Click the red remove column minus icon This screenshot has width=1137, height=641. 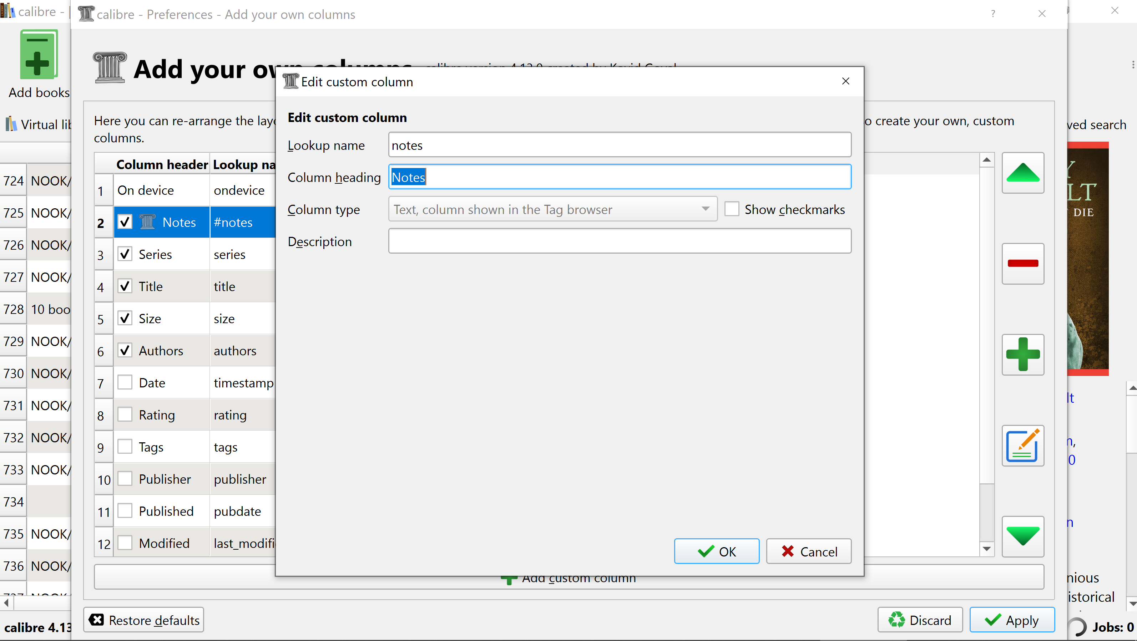pyautogui.click(x=1022, y=263)
